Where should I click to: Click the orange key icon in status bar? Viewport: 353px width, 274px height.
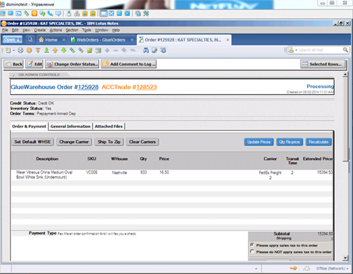(x=294, y=268)
